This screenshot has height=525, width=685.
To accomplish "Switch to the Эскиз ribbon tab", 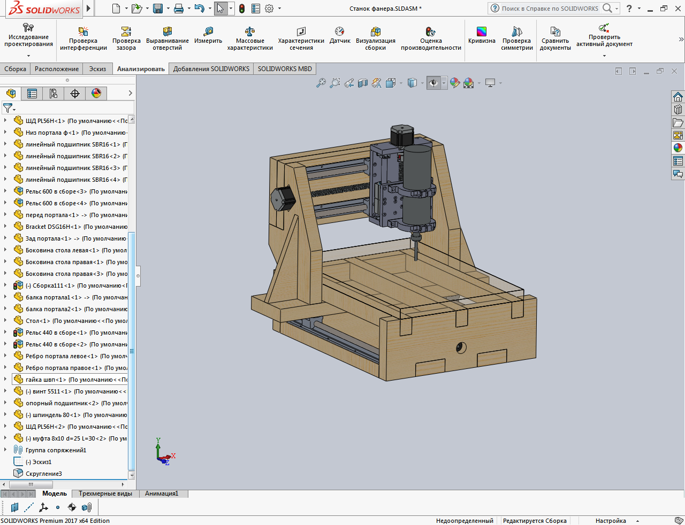I will click(97, 69).
